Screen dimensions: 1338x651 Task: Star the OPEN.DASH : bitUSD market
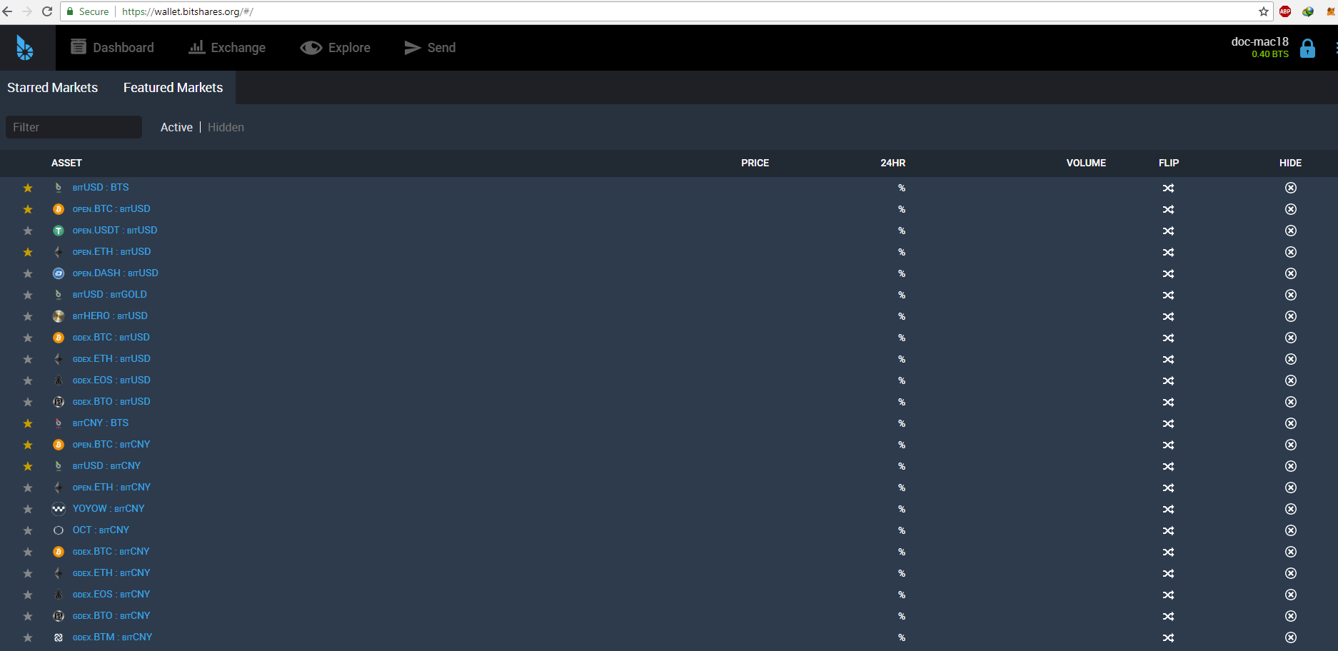28,273
